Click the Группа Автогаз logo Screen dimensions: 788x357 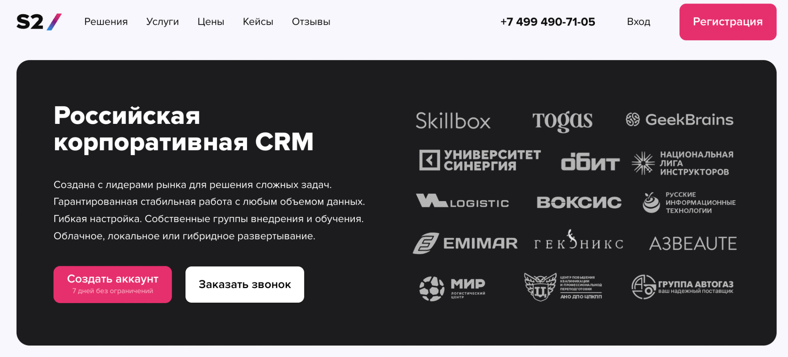(x=682, y=287)
